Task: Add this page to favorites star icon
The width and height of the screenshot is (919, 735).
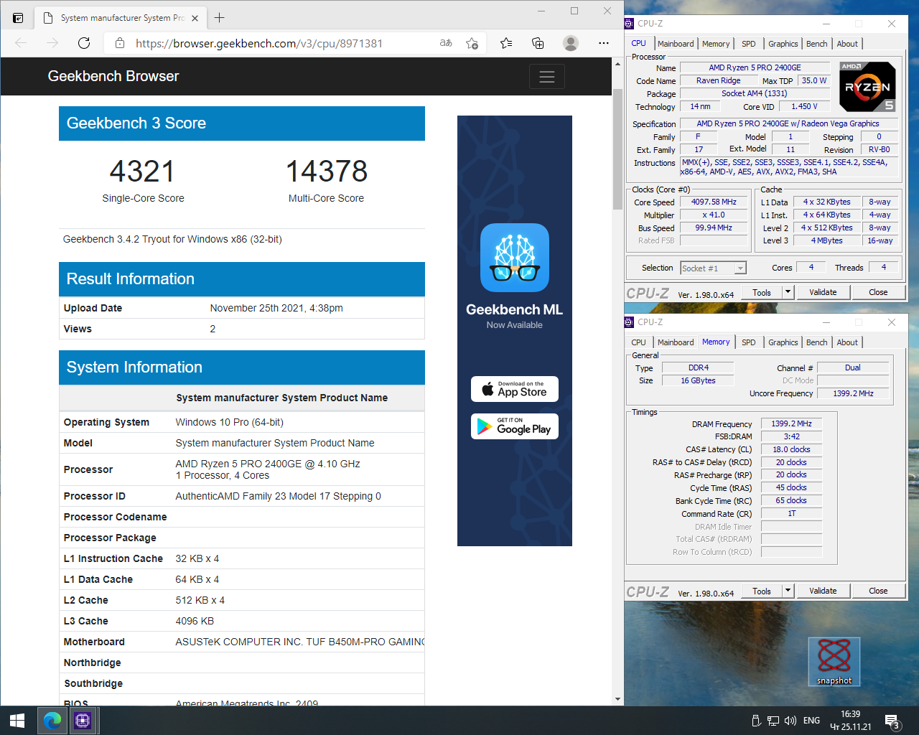Action: [x=472, y=43]
